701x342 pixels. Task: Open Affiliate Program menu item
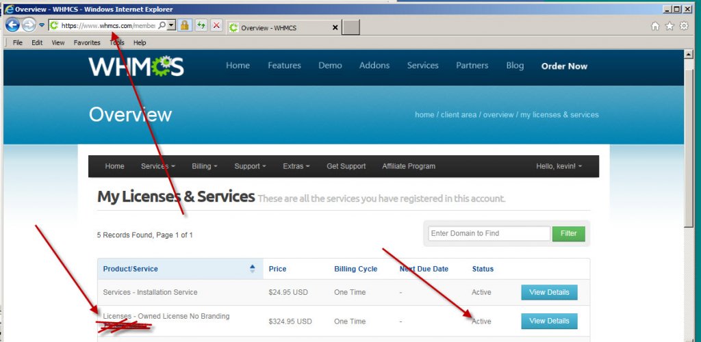(x=409, y=166)
